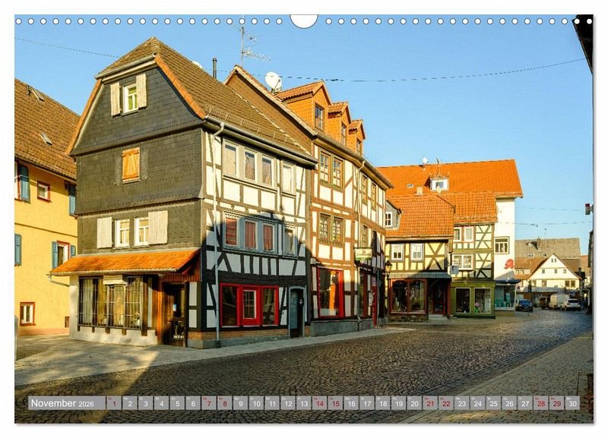Select day 24 in the calendar strip

point(478,403)
